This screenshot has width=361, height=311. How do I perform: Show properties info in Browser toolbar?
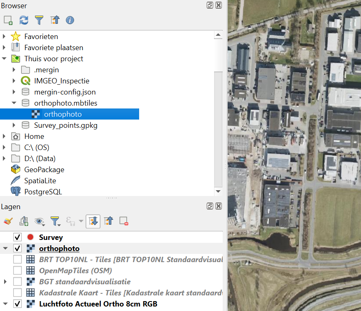coord(70,20)
